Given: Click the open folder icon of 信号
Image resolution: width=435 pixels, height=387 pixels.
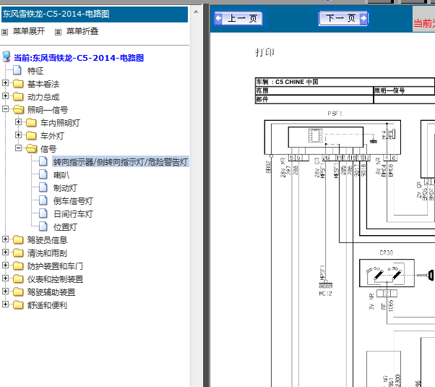Looking at the screenshot, I should 32,148.
